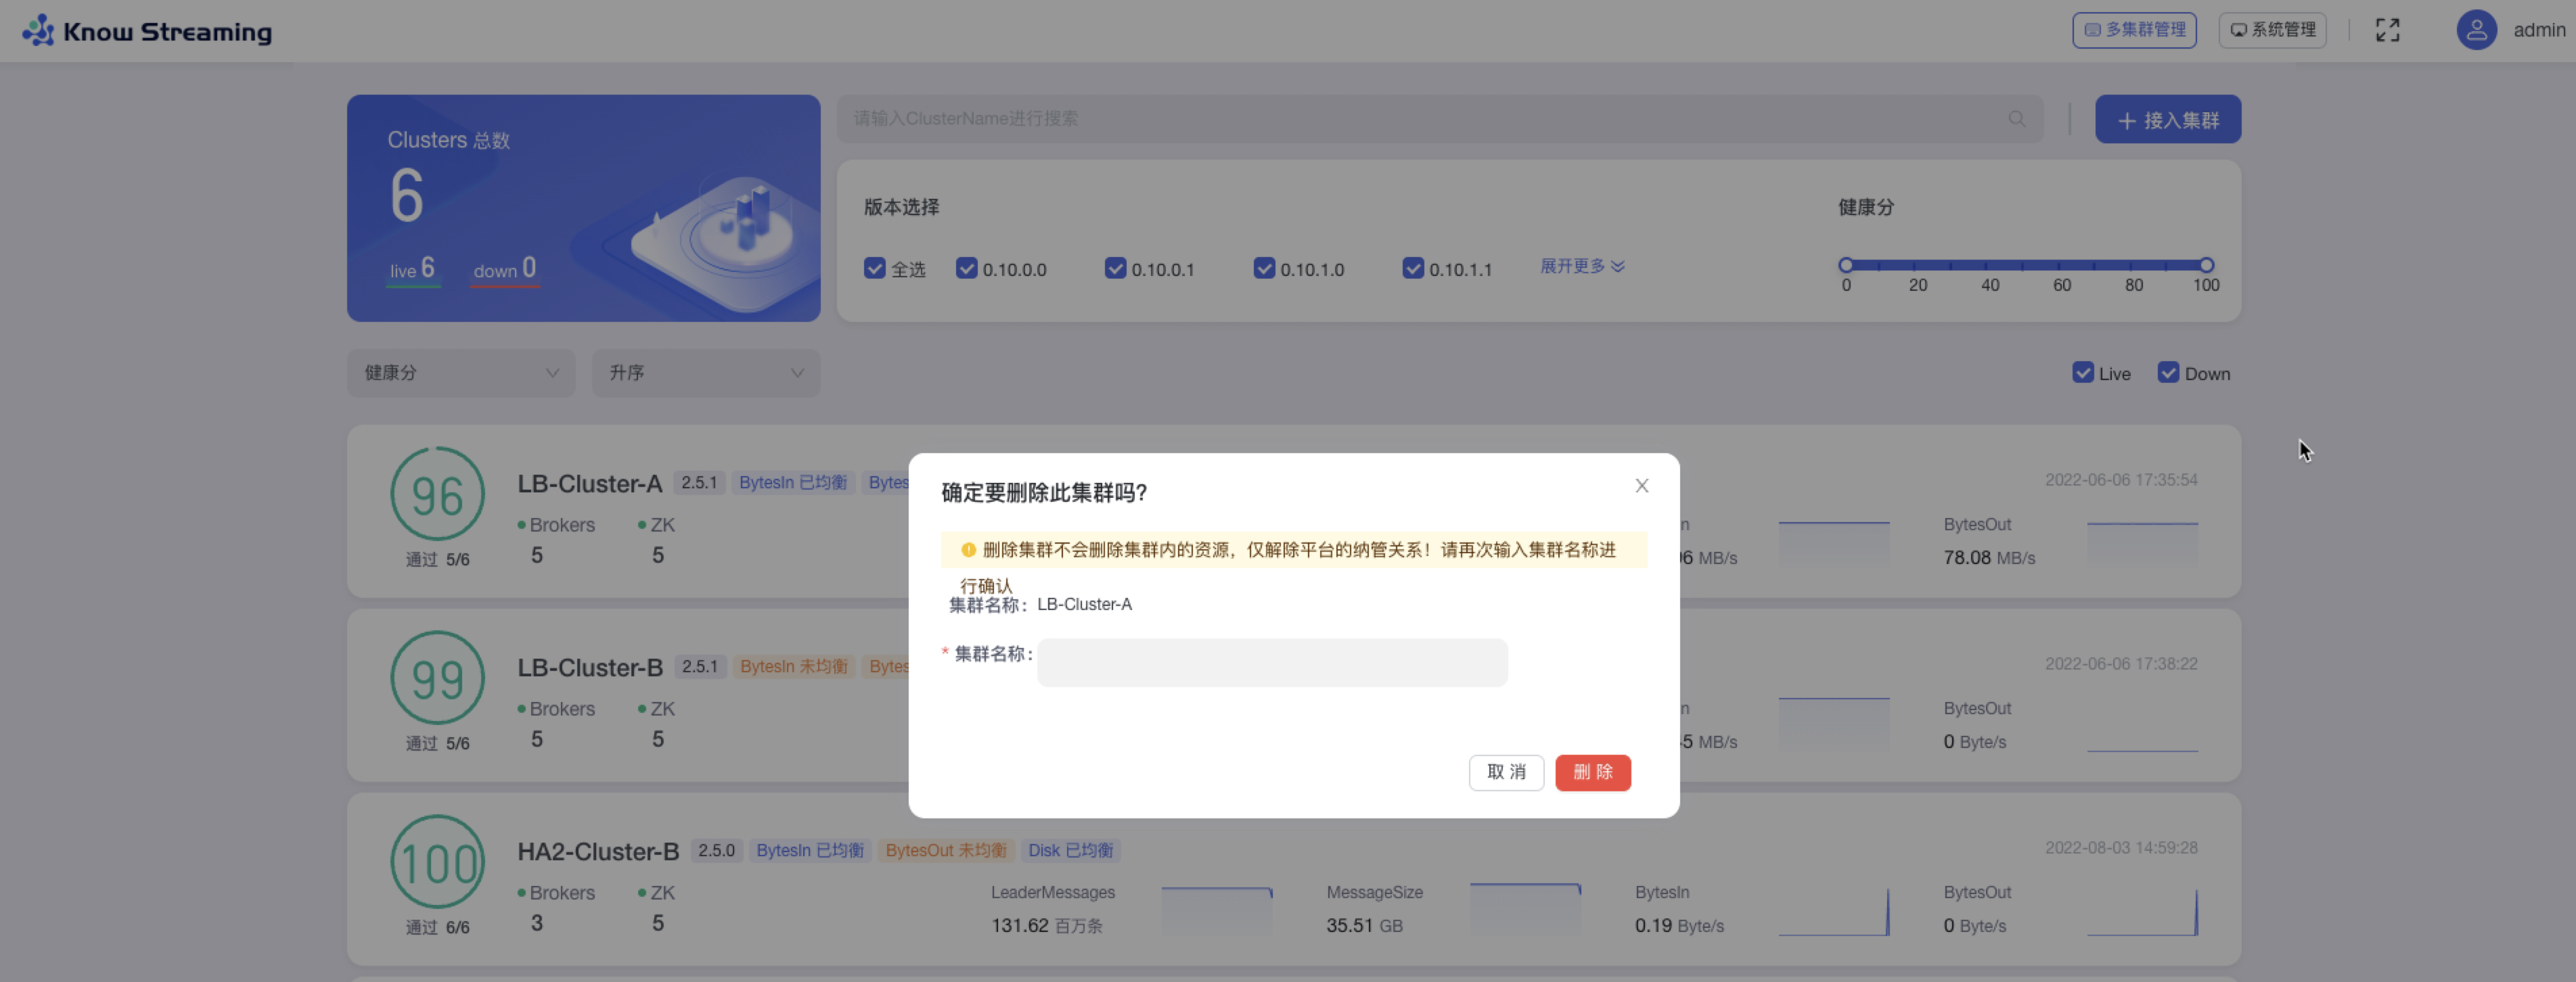The height and width of the screenshot is (982, 2576).
Task: Click the Know Streaming logo icon
Action: click(38, 31)
